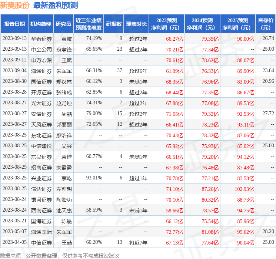
Task: Click the 74.10亿 2023 profit forecast
Action: click(x=174, y=189)
